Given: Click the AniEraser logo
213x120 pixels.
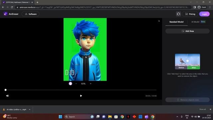Looking at the screenshot, I should [x=11, y=14].
